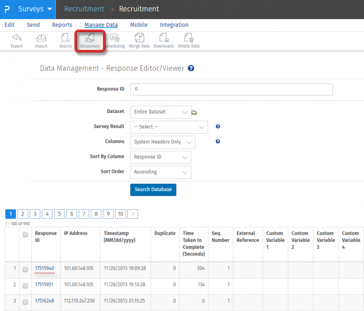Open the Import data tool
Image resolution: width=364 pixels, height=311 pixels.
[x=41, y=40]
